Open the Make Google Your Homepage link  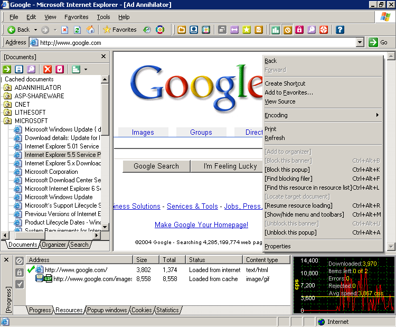201,225
